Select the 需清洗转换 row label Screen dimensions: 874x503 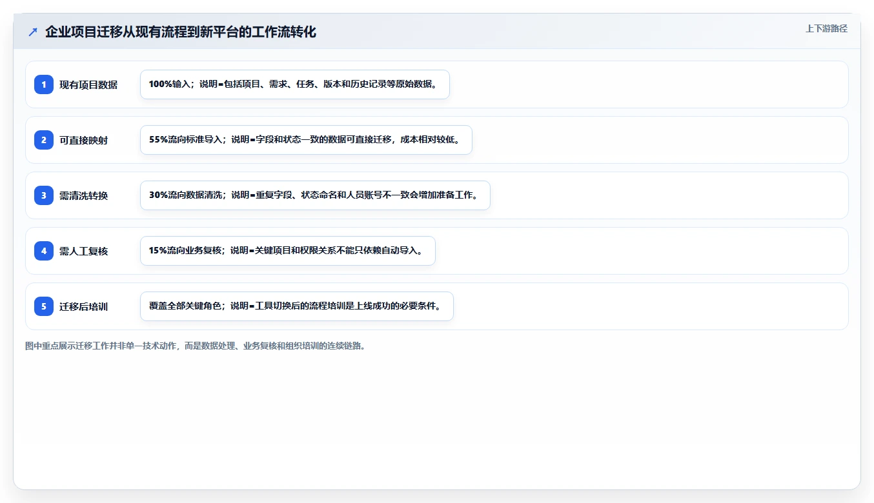(x=84, y=195)
